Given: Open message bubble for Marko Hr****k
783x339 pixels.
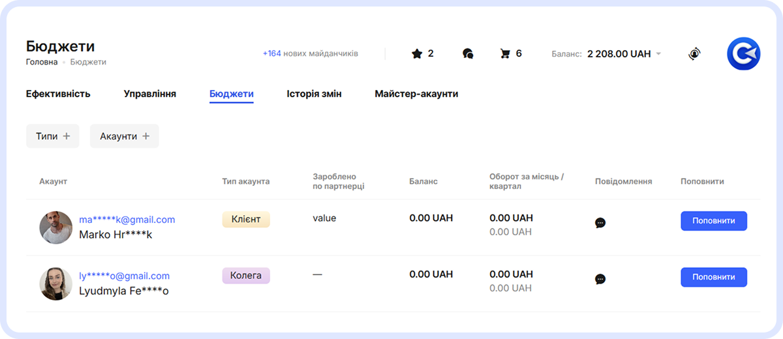Looking at the screenshot, I should coord(600,223).
